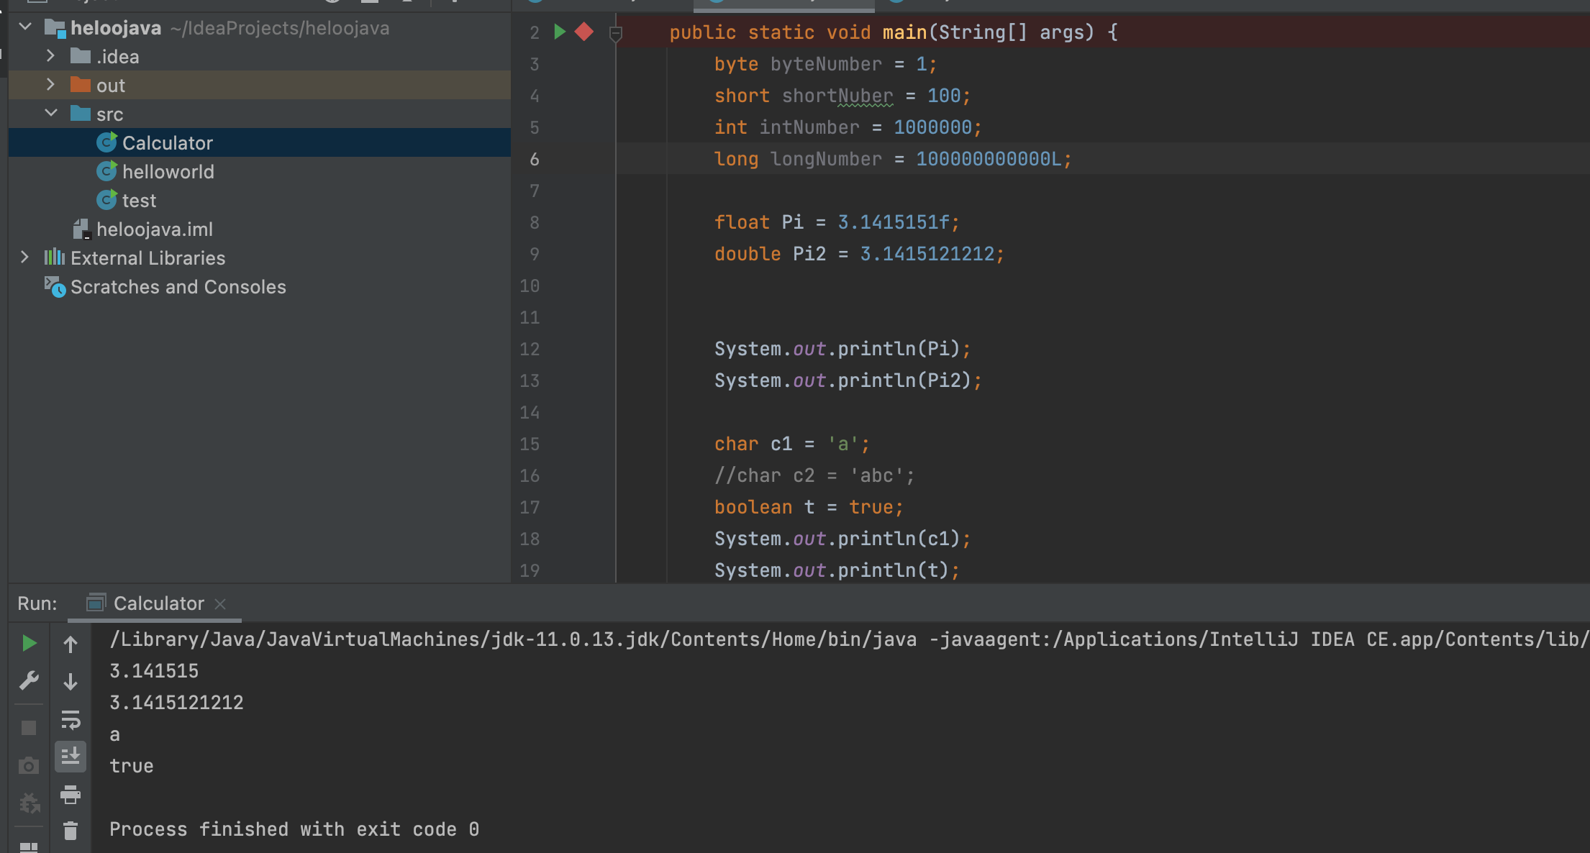Click the stop square icon in Run panel
Image resolution: width=1590 pixels, height=853 pixels.
click(x=29, y=728)
